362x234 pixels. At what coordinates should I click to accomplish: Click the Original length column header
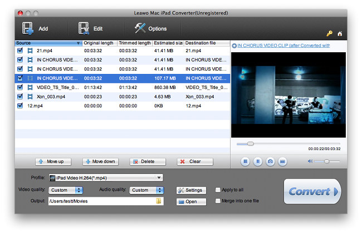pos(100,43)
